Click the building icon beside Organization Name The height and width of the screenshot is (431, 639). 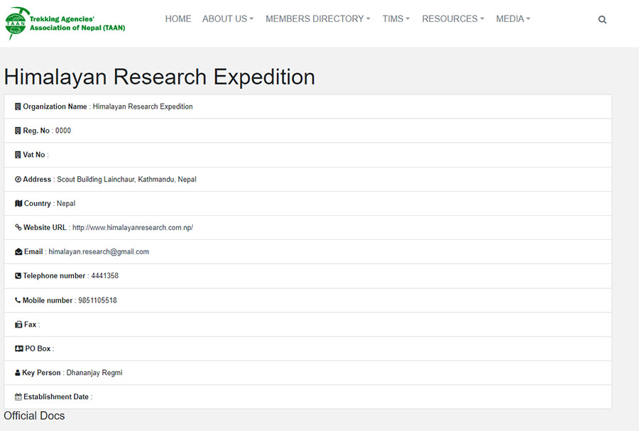[18, 107]
